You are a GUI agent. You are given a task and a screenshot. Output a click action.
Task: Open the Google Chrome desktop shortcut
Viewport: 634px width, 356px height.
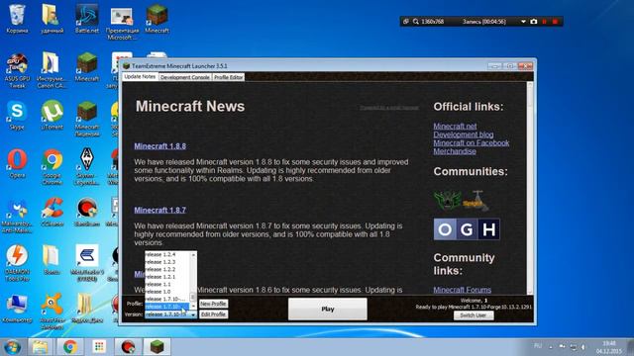(53, 167)
